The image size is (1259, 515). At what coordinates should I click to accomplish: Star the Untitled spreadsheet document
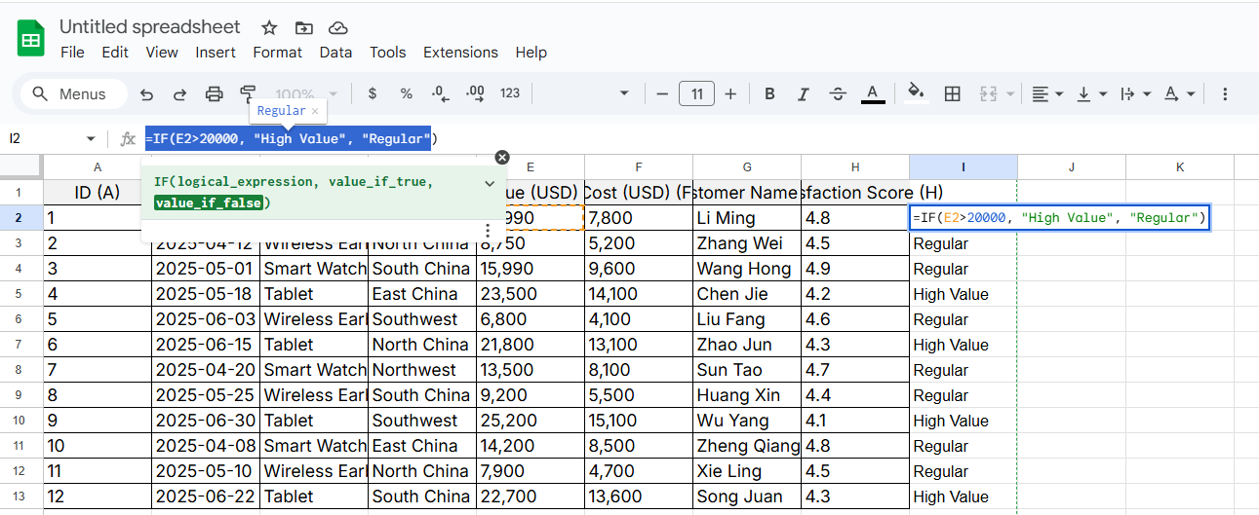pyautogui.click(x=269, y=27)
